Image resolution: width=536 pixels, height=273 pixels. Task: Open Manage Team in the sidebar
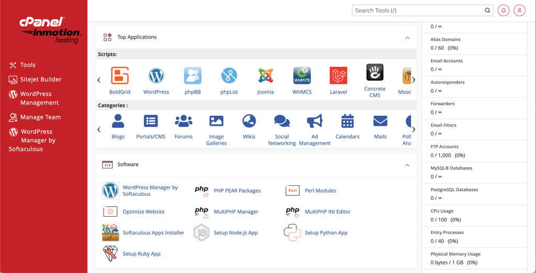click(35, 117)
